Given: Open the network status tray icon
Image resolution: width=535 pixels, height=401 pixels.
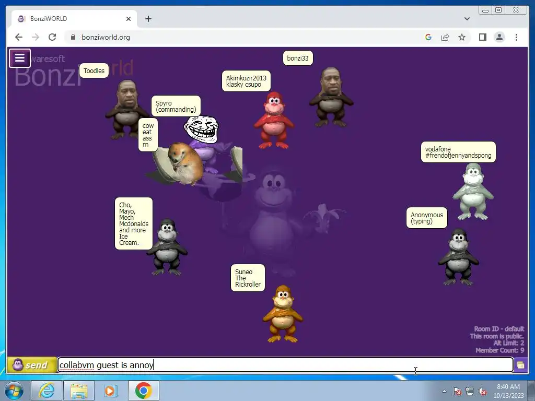Looking at the screenshot, I should (x=470, y=391).
